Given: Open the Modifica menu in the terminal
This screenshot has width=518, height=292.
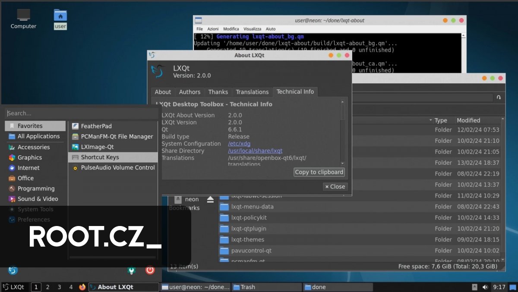Looking at the screenshot, I should pos(231,28).
